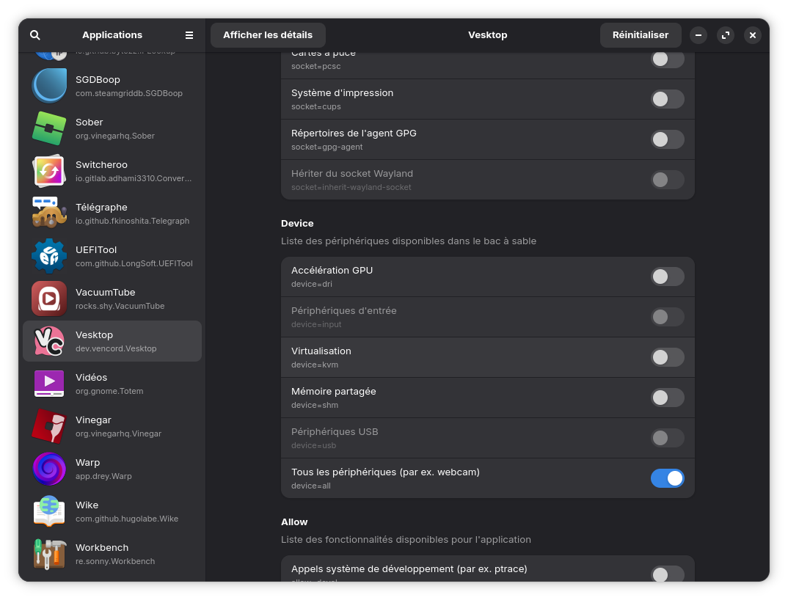Select the Sober app icon
This screenshot has height=600, width=788.
[x=49, y=128]
